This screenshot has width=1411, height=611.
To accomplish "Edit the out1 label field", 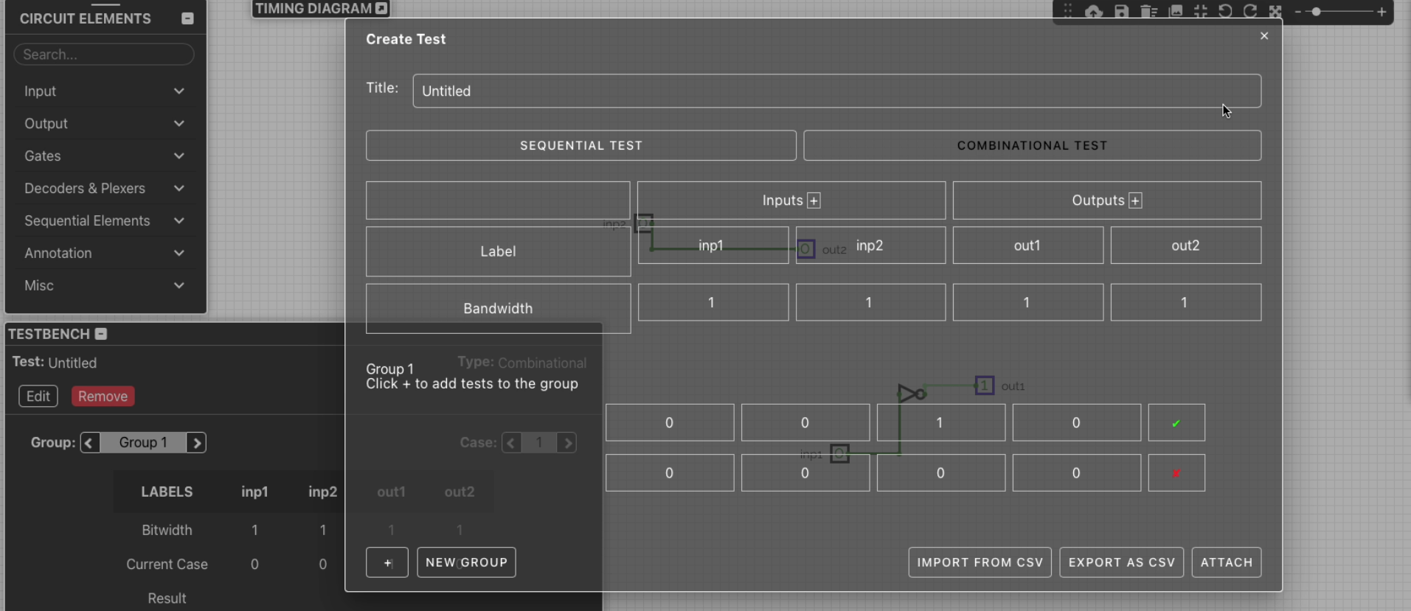I will coord(1027,245).
